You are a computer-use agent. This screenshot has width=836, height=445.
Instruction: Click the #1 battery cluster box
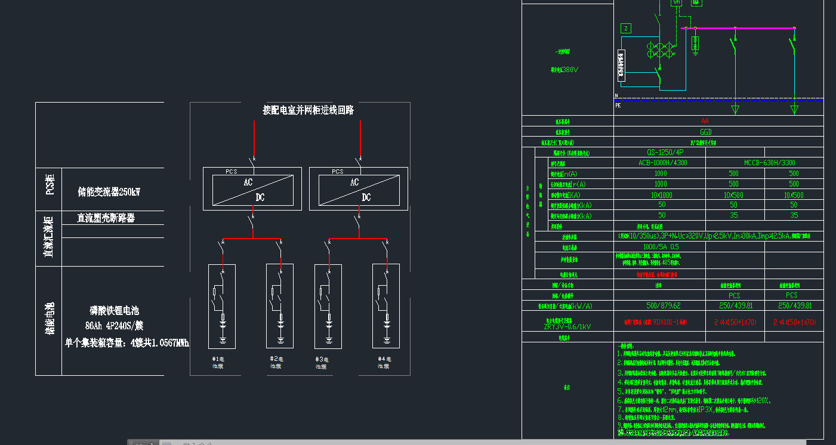pos(221,307)
